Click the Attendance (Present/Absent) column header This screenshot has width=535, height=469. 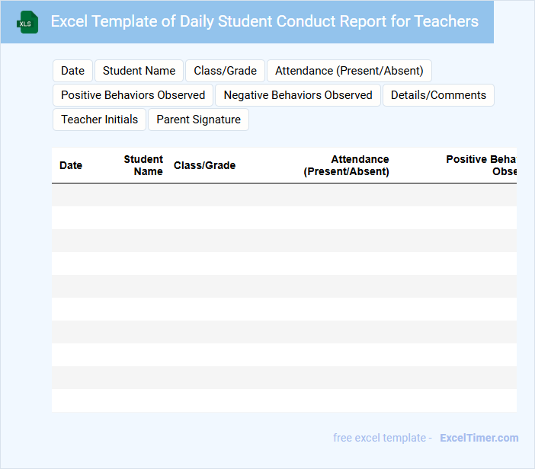click(x=347, y=165)
